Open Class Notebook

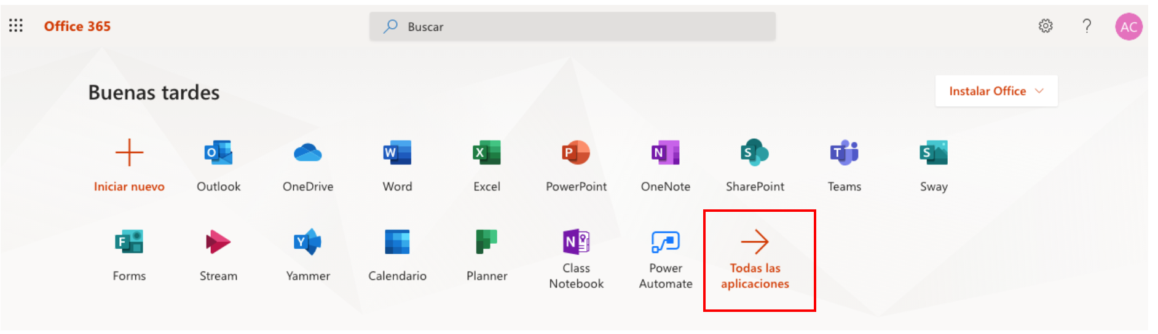click(576, 258)
